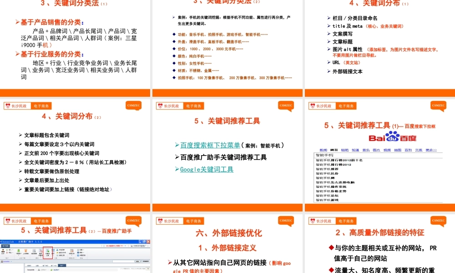Click the red close button of 百度推广助手 window

click(147, 242)
